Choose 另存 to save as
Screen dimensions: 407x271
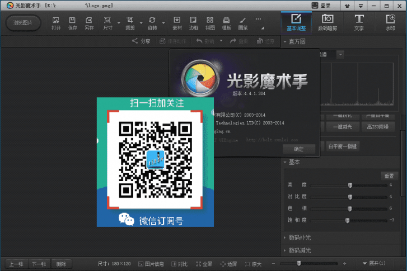[89, 23]
